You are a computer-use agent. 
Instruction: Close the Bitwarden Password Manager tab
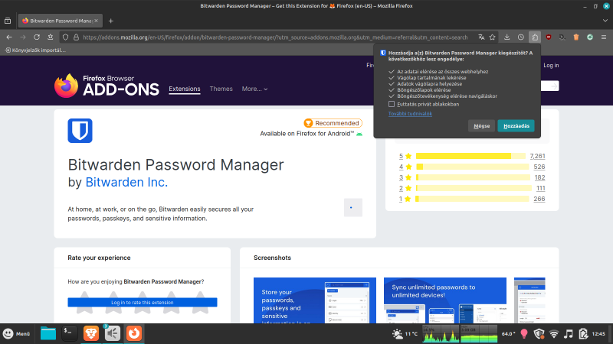pyautogui.click(x=97, y=21)
